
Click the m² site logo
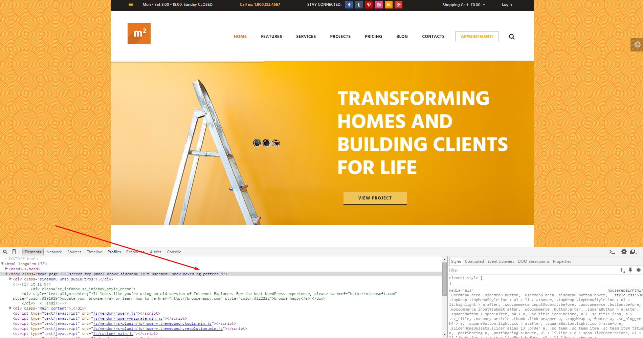click(139, 33)
